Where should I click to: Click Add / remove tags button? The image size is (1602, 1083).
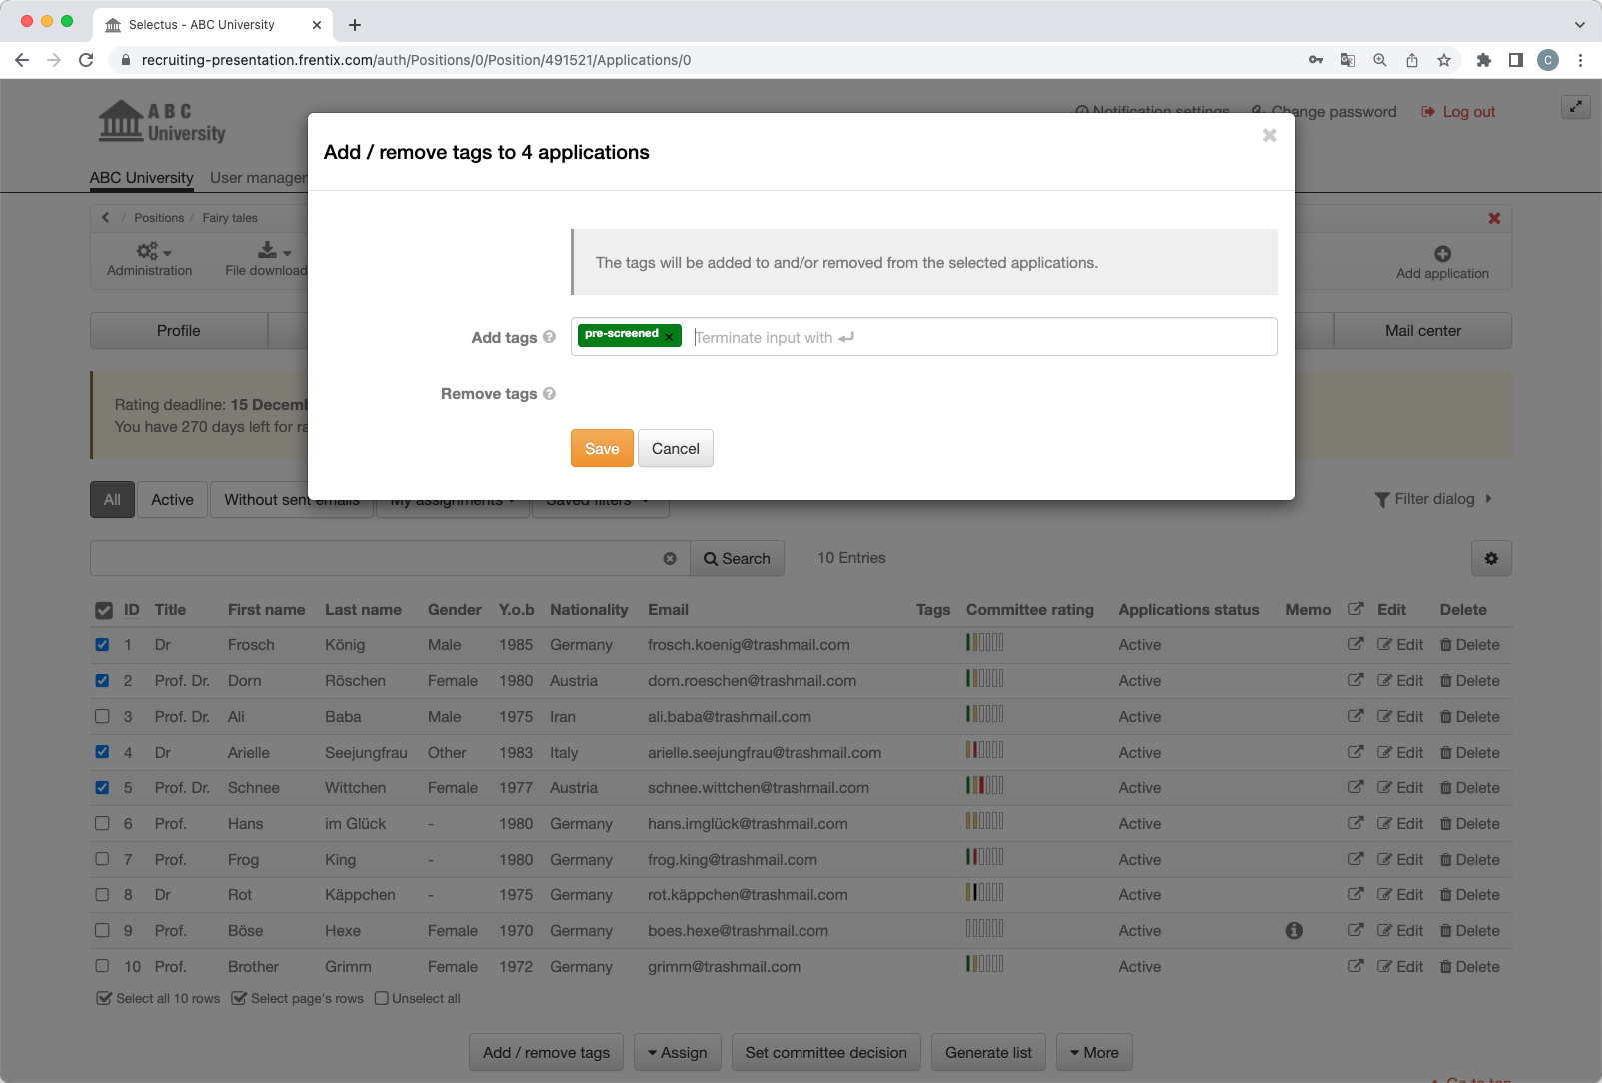click(x=546, y=1052)
